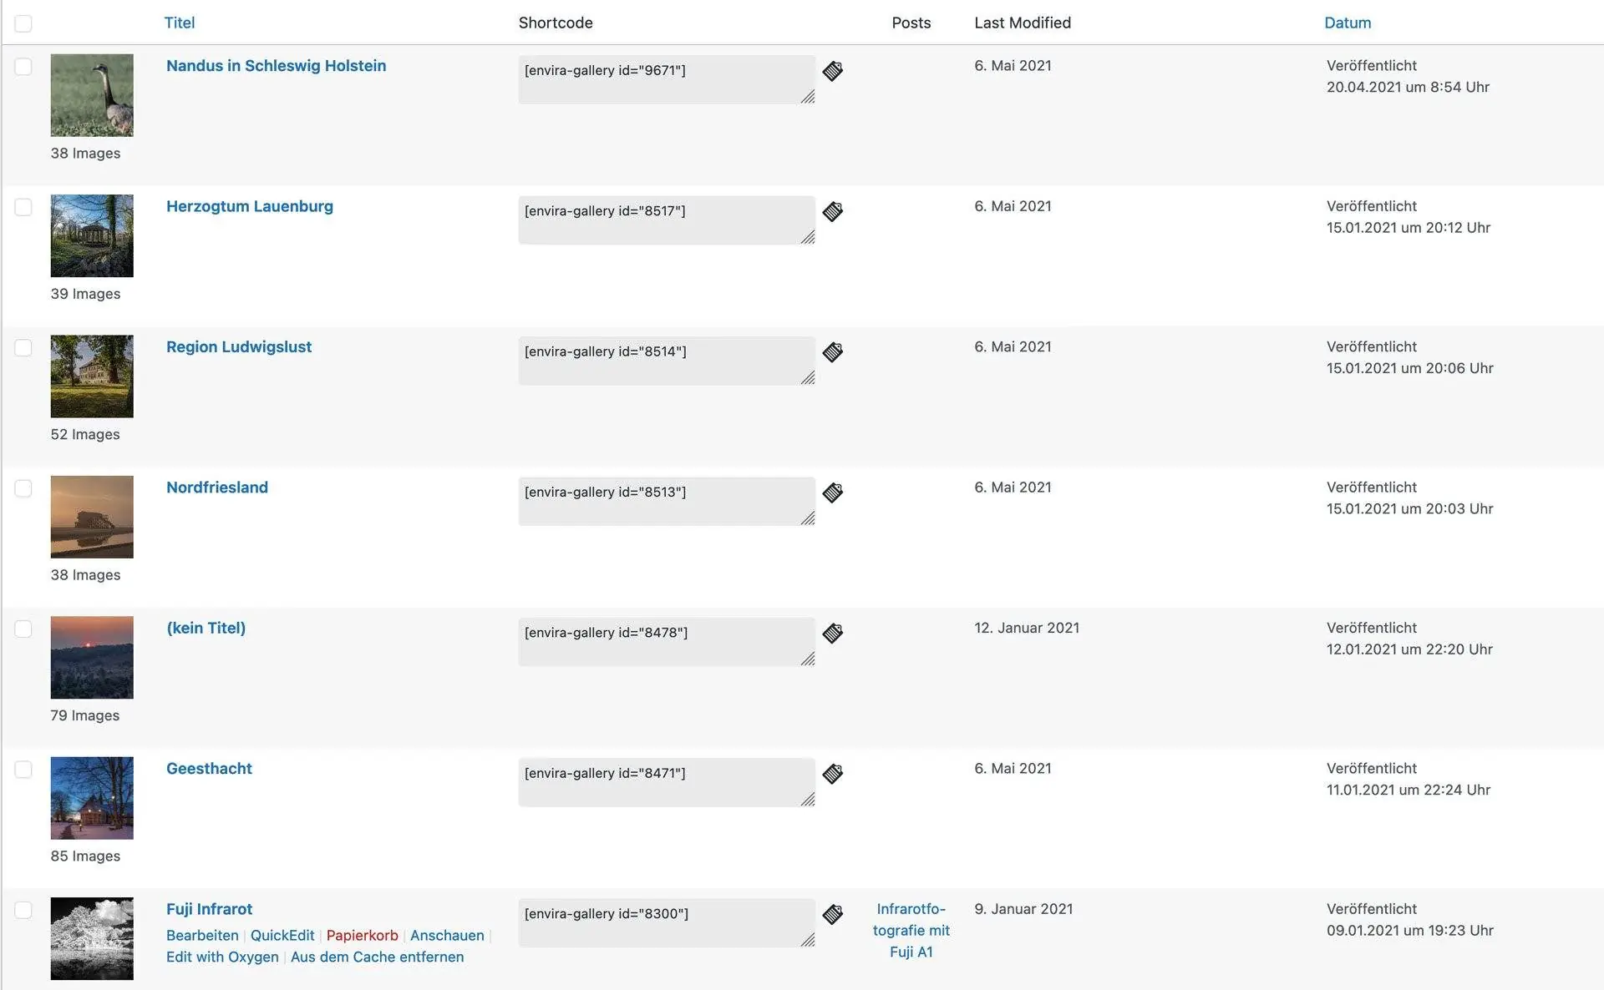This screenshot has width=1604, height=990.
Task: Open the Infrarotfotografie mit Fuji A1 post
Action: click(911, 930)
